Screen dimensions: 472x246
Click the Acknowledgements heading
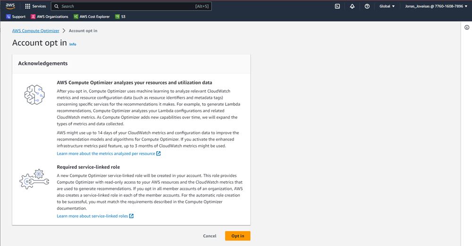pos(43,64)
